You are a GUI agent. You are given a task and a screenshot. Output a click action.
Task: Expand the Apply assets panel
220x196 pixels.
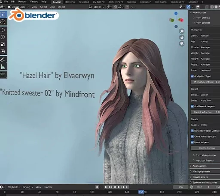(x=205, y=166)
